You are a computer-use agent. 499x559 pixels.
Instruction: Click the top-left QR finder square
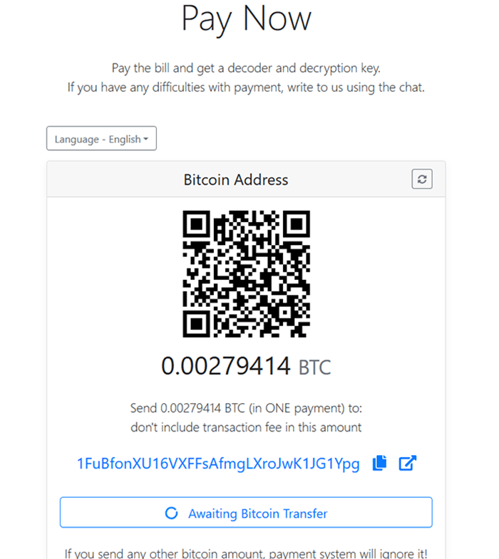click(196, 224)
